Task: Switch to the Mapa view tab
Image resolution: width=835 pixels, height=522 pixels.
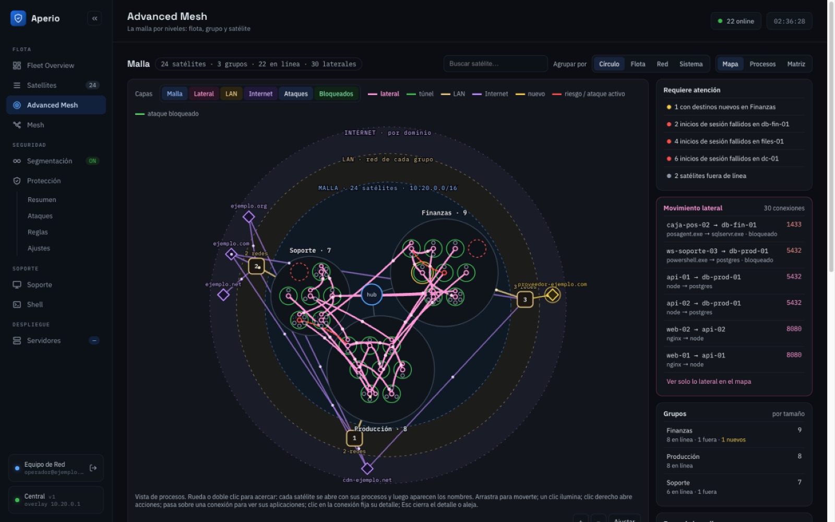Action: click(x=730, y=64)
